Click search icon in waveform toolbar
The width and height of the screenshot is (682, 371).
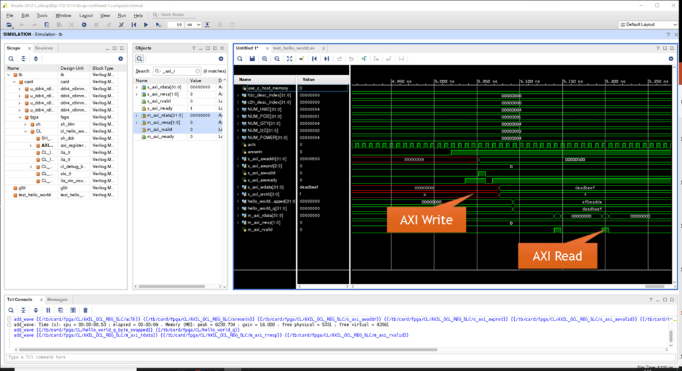240,59
